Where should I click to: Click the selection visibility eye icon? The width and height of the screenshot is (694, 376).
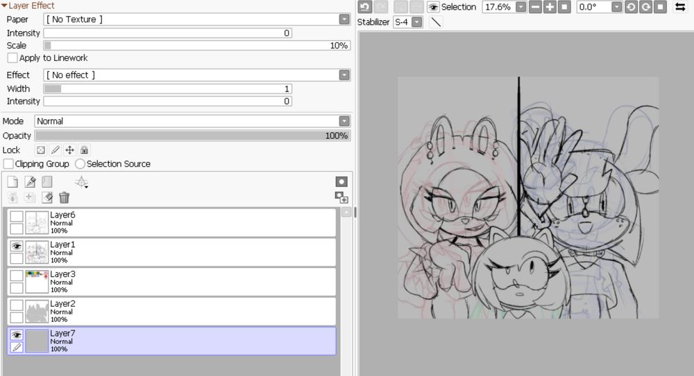coord(433,7)
